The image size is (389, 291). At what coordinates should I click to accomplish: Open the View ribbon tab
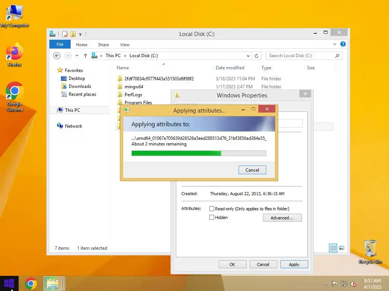pos(125,45)
